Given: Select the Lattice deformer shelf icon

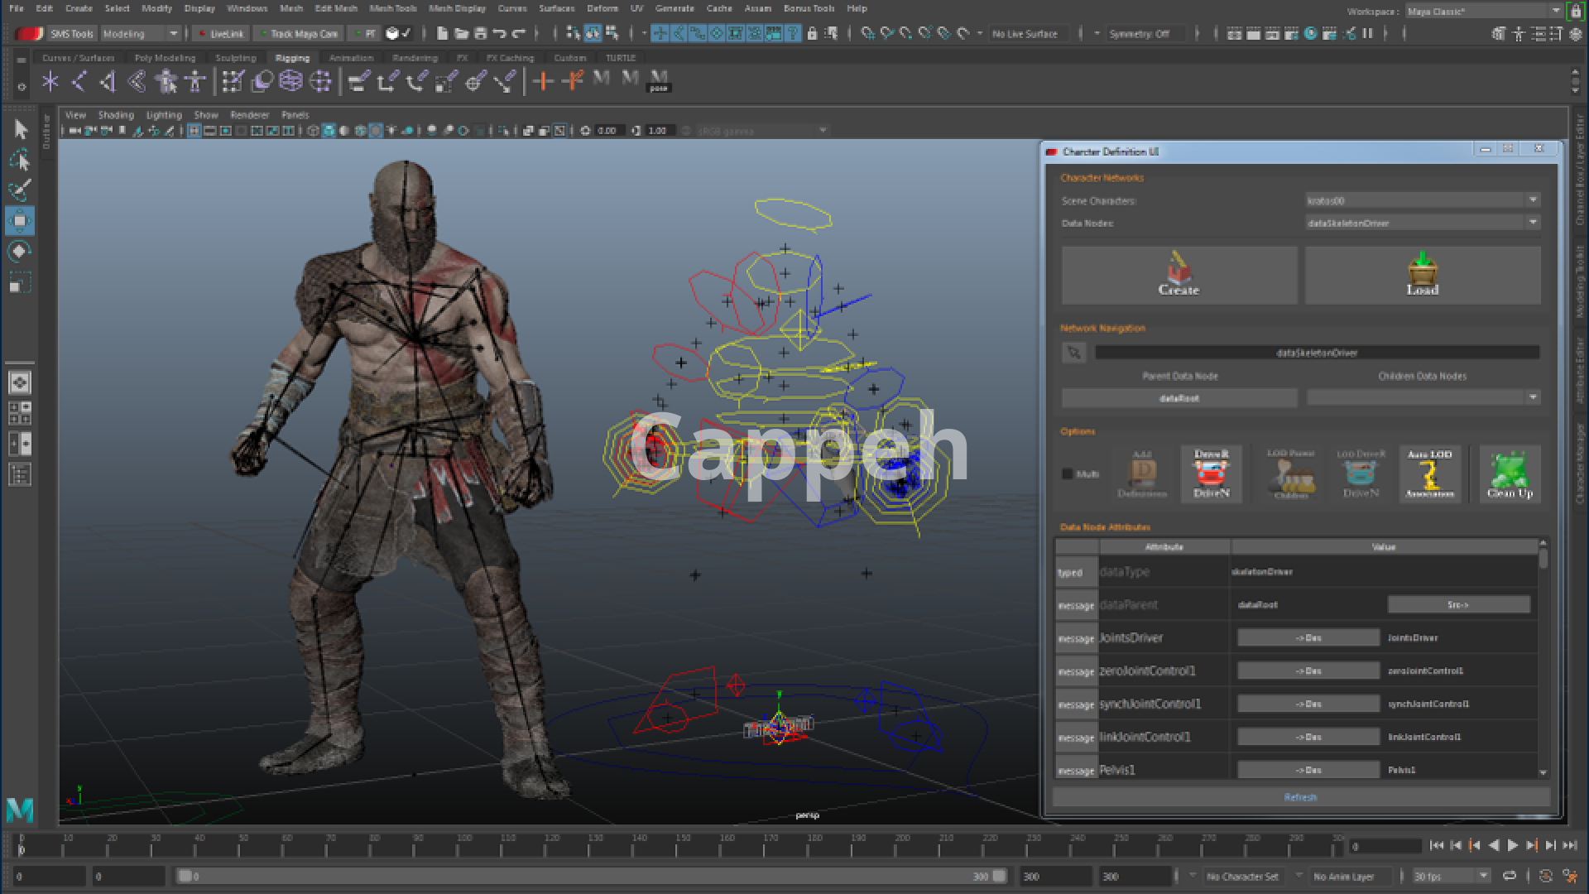Looking at the screenshot, I should [x=290, y=81].
